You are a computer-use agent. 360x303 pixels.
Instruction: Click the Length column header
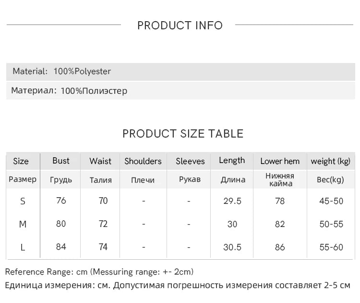coord(232,161)
